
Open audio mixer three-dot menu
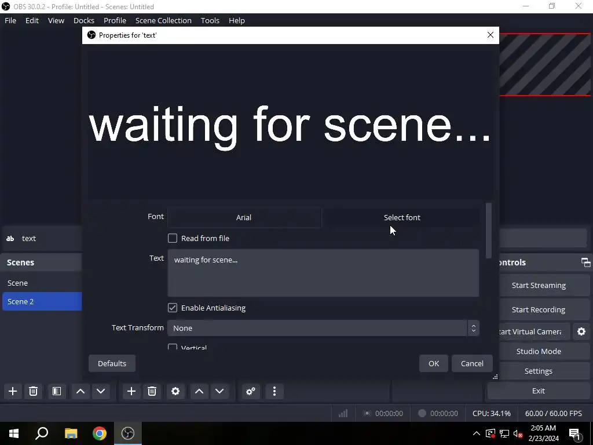(274, 391)
